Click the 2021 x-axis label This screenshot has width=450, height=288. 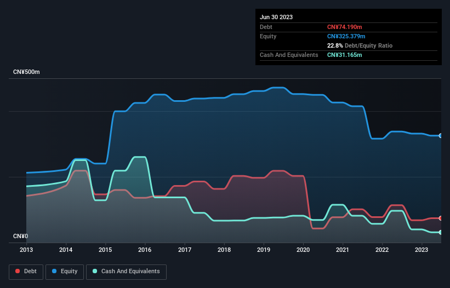(x=343, y=250)
